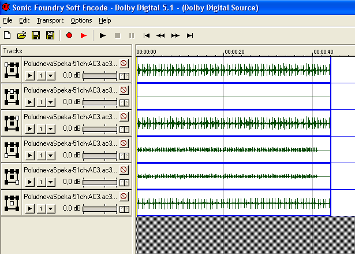
Task: Click the '1' button on Right surround track
Action: 41,182
